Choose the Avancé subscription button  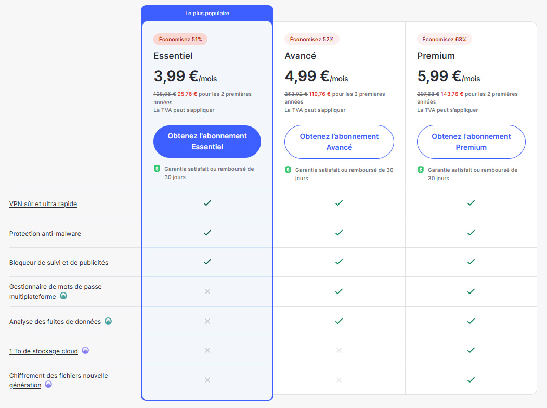point(339,142)
